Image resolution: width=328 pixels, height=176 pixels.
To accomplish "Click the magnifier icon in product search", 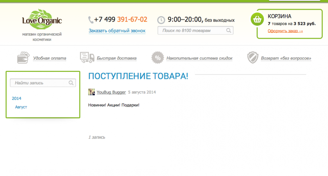I will tap(229, 30).
